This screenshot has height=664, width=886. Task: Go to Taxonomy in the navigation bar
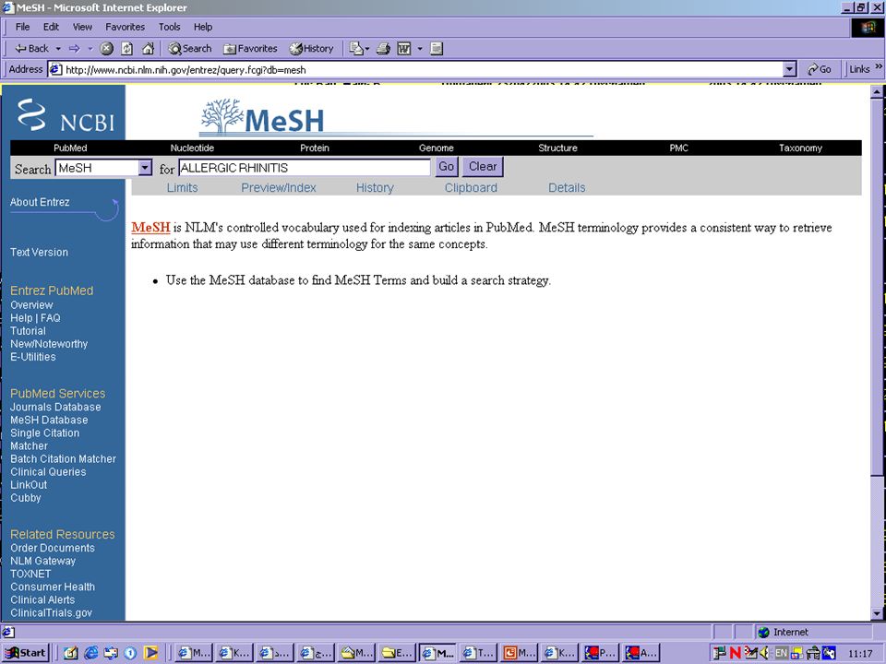click(800, 148)
